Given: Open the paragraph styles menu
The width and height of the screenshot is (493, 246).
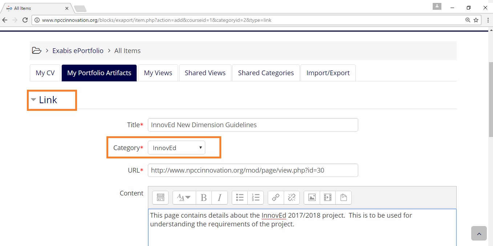Looking at the screenshot, I should (x=184, y=197).
